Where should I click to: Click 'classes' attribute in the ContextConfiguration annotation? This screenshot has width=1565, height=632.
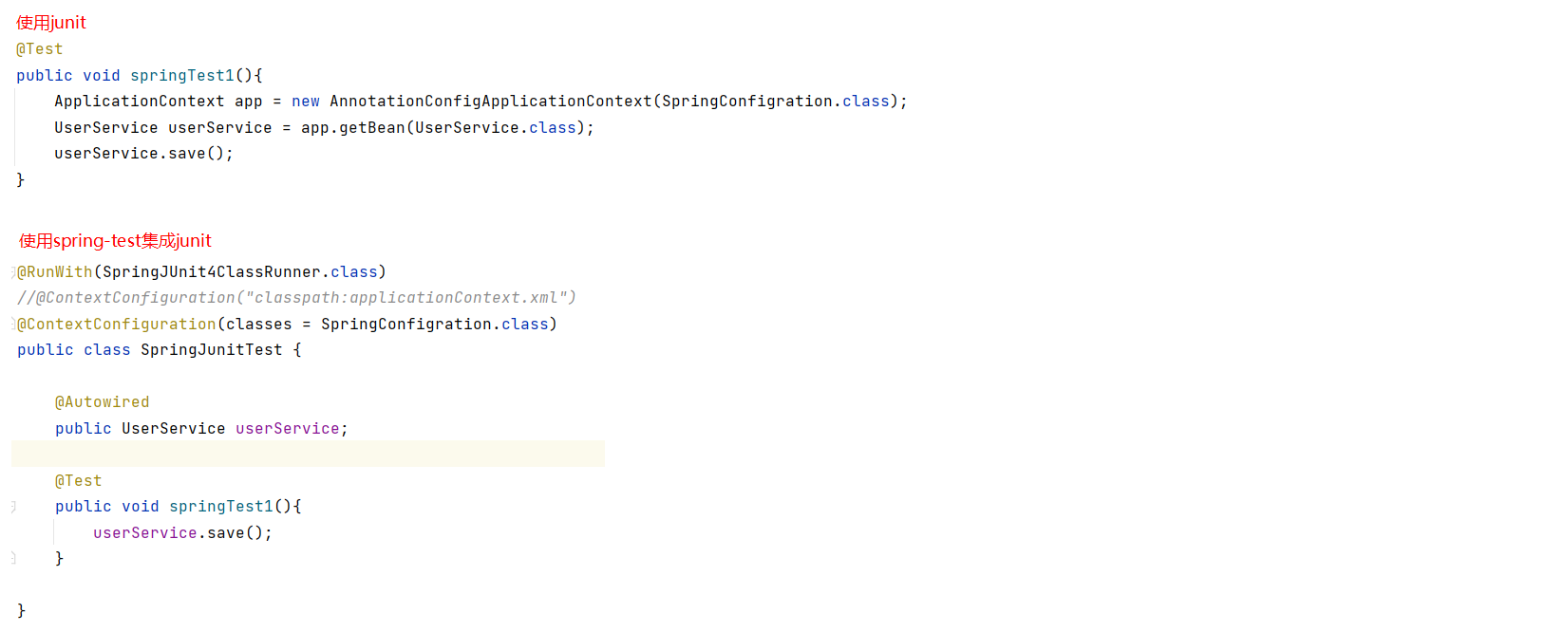coord(258,325)
